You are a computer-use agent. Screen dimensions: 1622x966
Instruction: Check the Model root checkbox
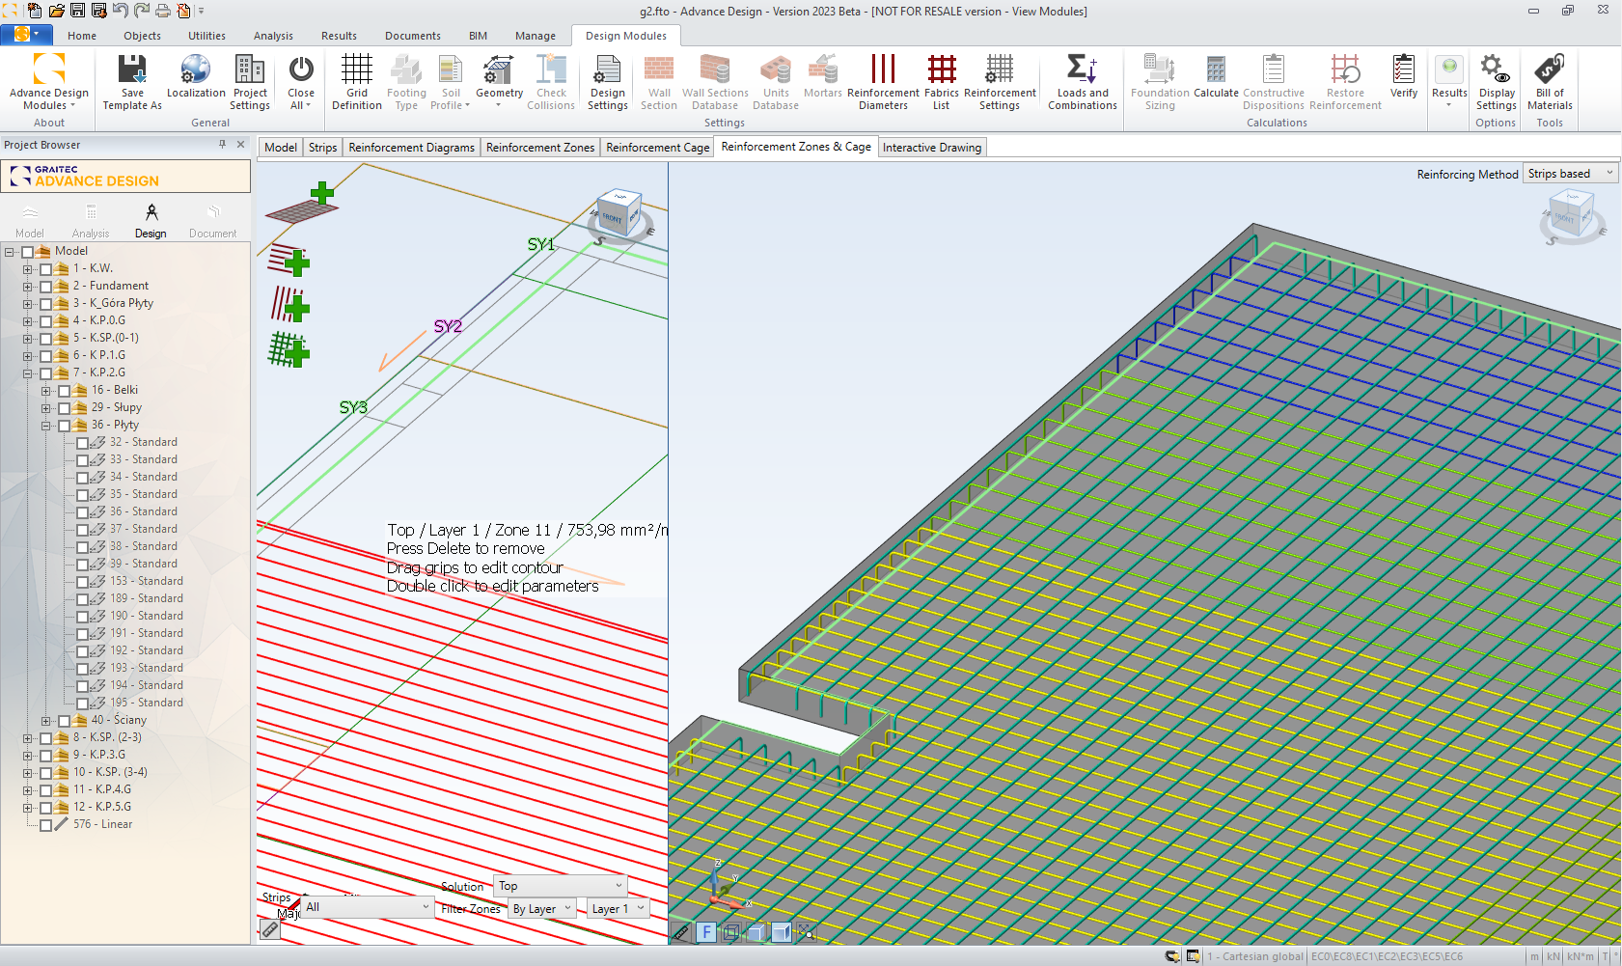pos(28,252)
